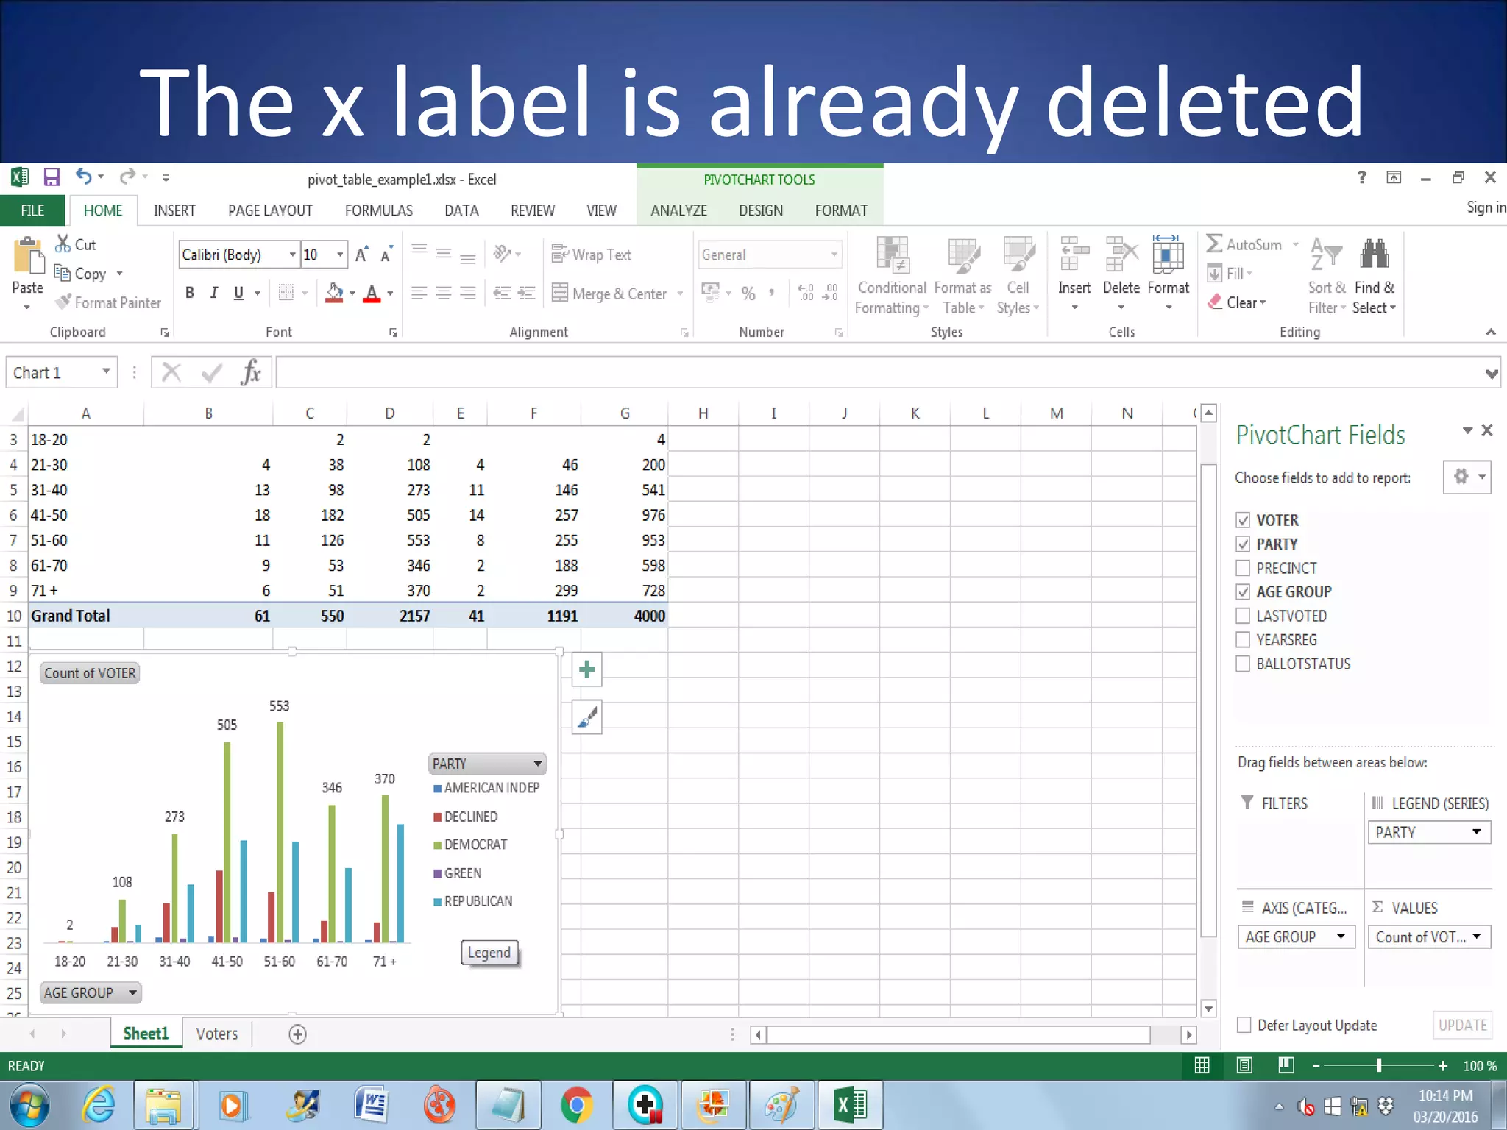Open the font name Calibri dropdown
The height and width of the screenshot is (1130, 1507).
pos(292,255)
